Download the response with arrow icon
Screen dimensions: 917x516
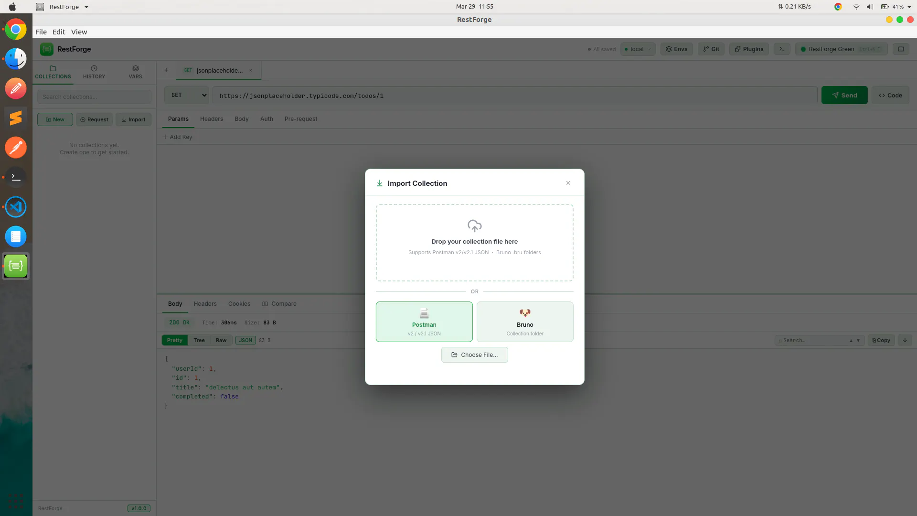coord(905,341)
